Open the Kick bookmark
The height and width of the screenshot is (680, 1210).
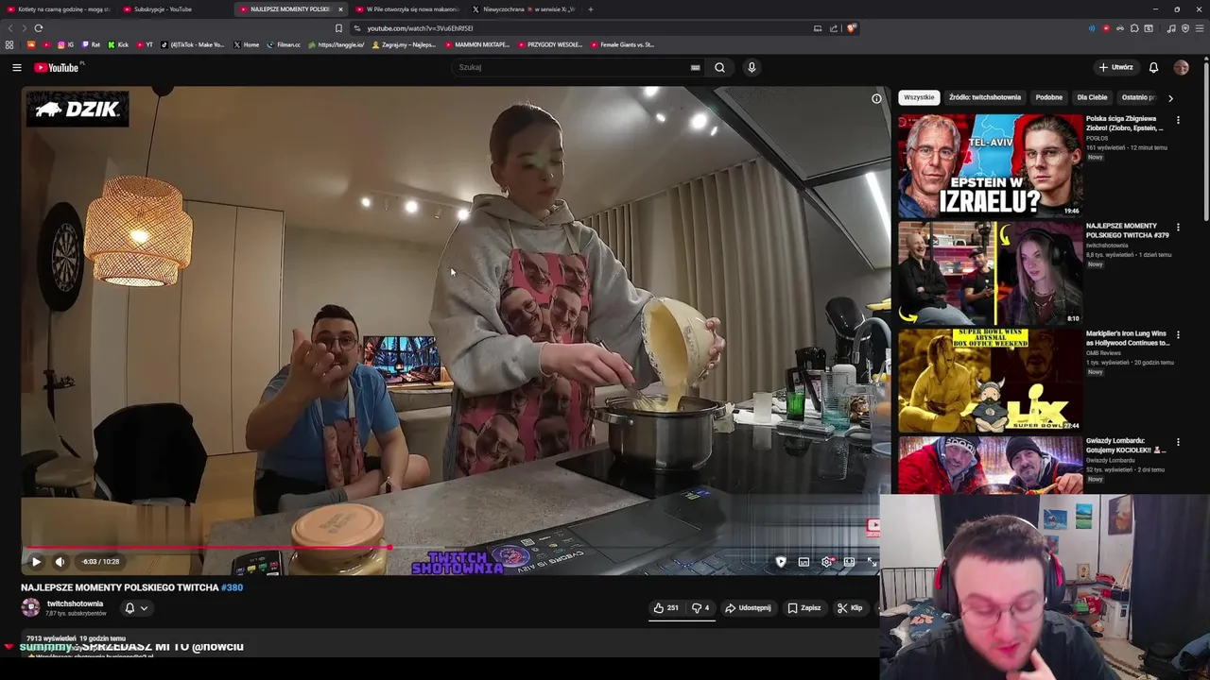point(118,44)
